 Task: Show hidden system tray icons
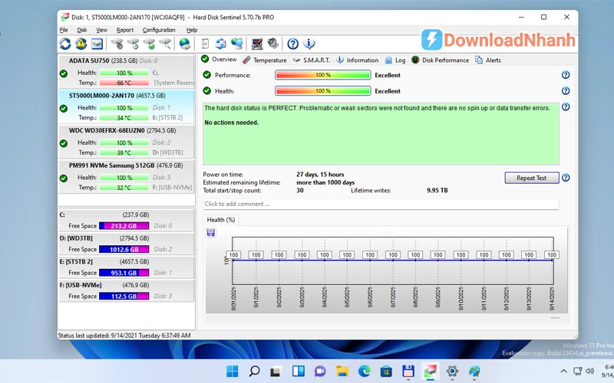563,371
